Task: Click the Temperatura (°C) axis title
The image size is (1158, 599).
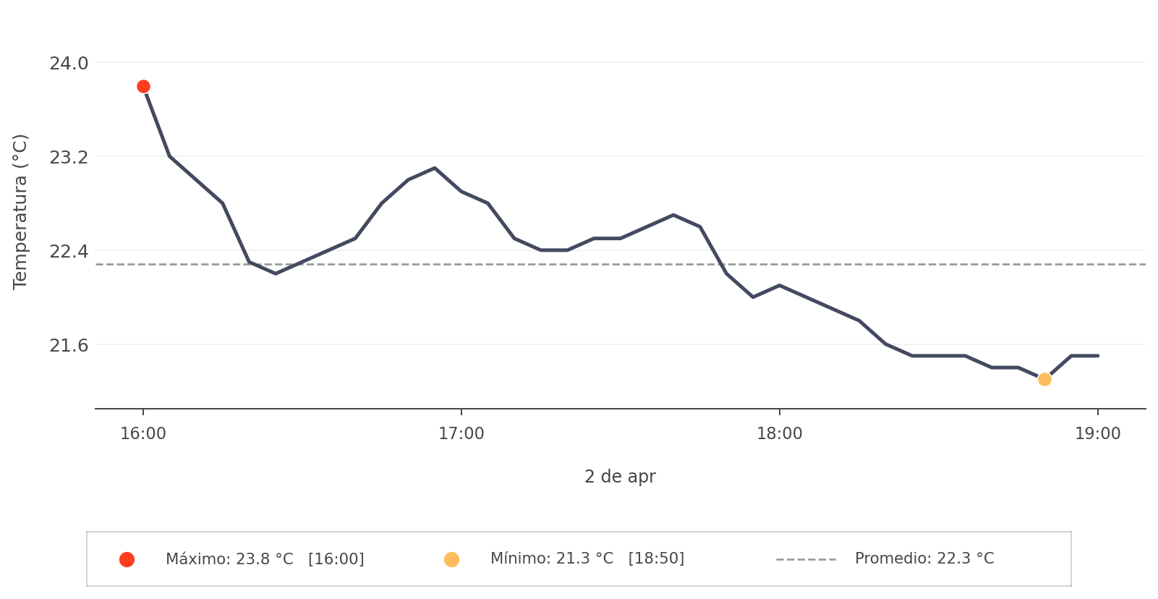Action: pos(20,211)
